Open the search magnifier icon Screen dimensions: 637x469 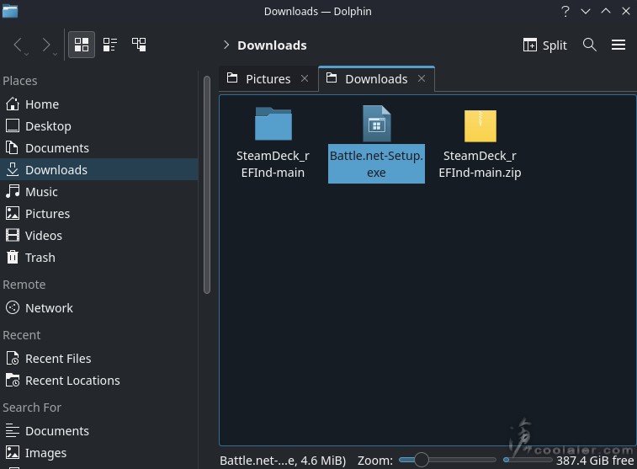590,45
